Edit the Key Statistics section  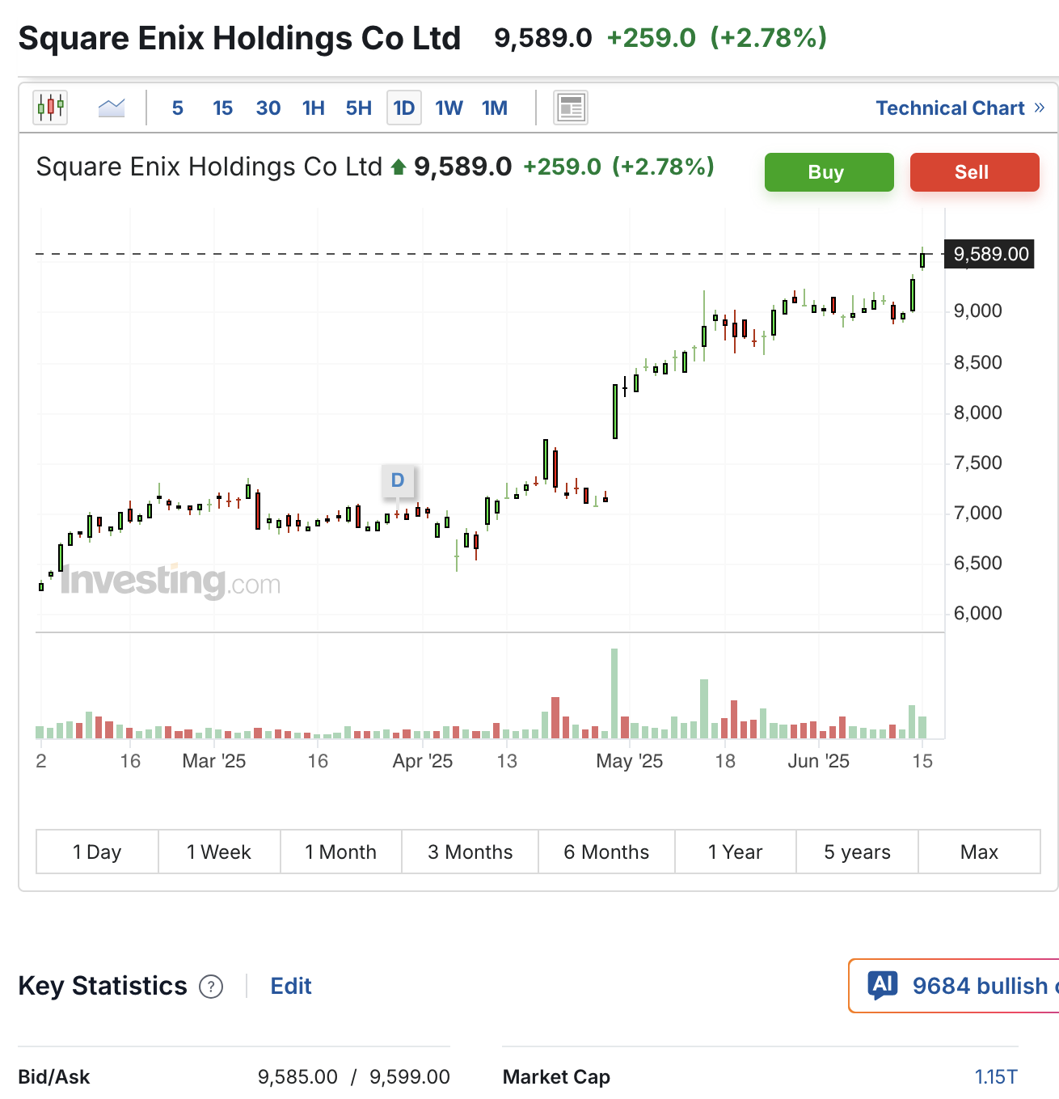point(291,987)
